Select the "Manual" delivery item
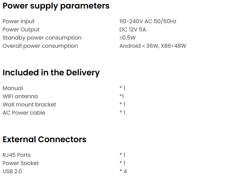Image resolution: width=228 pixels, height=178 pixels. coord(13,88)
